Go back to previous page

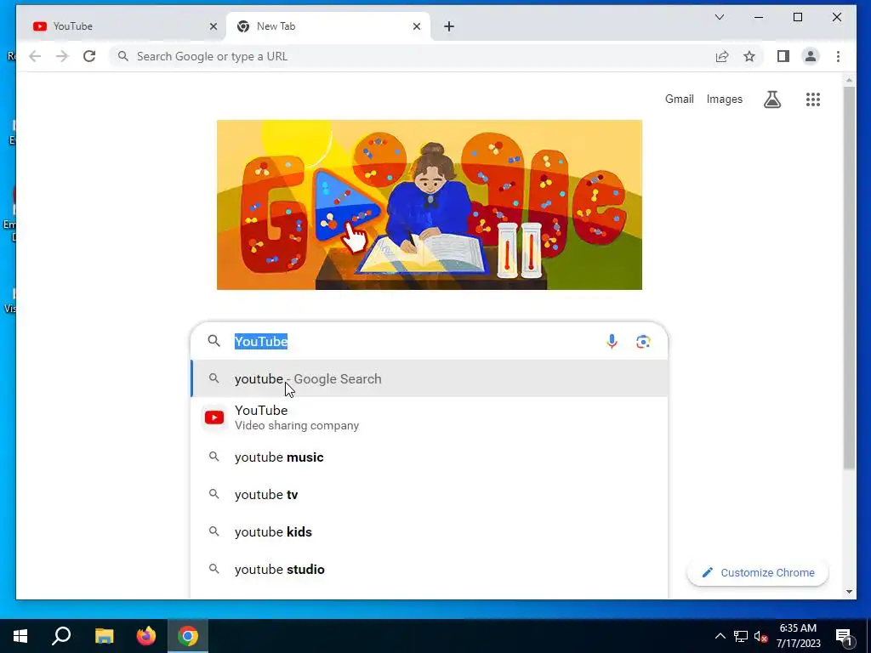coord(35,56)
